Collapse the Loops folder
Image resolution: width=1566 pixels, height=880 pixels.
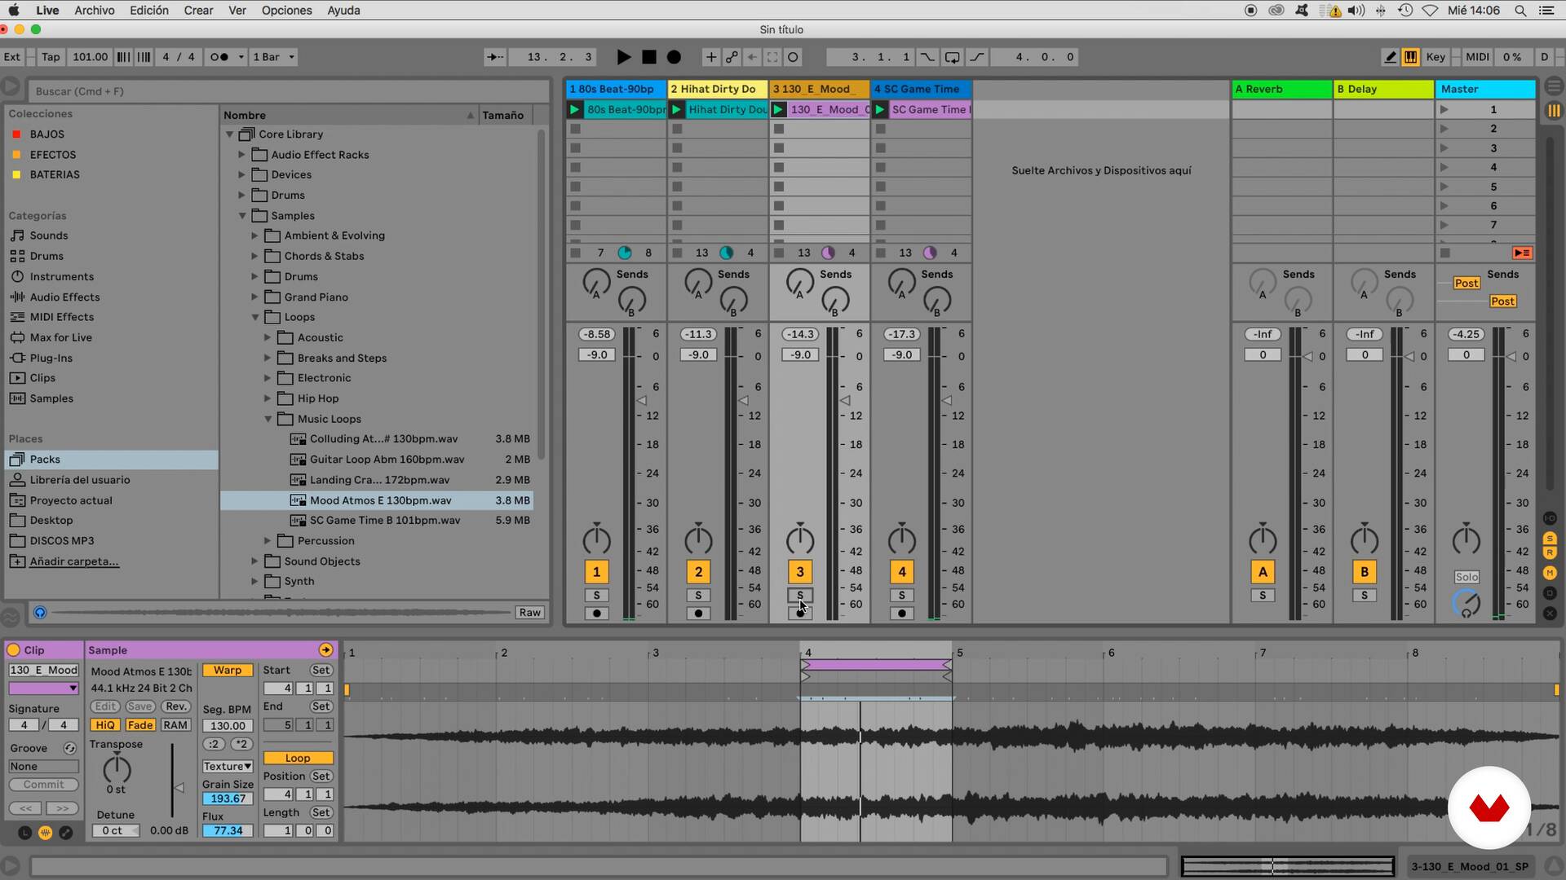point(255,318)
